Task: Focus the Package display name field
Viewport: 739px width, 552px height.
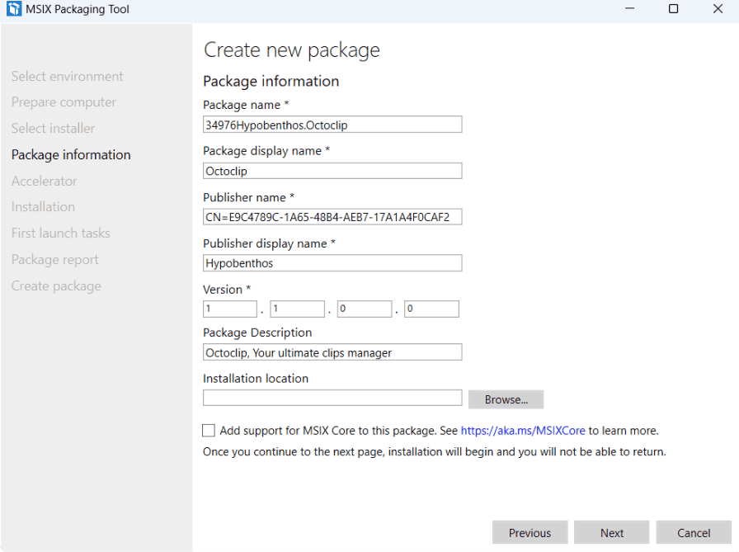Action: click(x=332, y=171)
